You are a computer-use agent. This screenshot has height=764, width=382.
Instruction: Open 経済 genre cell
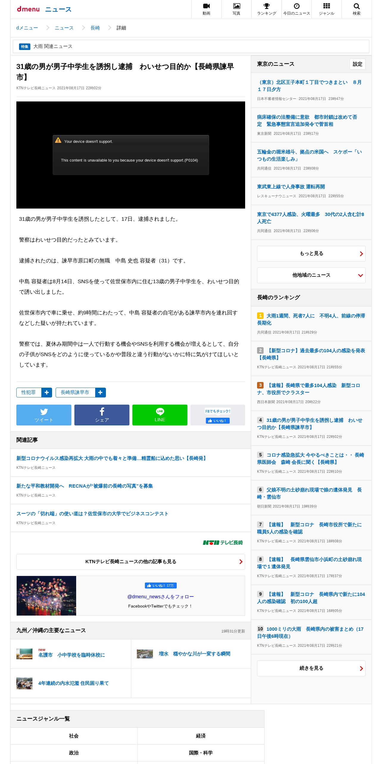[x=201, y=736]
